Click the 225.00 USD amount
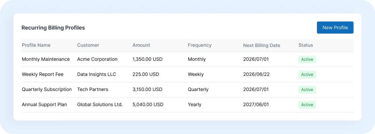 point(146,75)
